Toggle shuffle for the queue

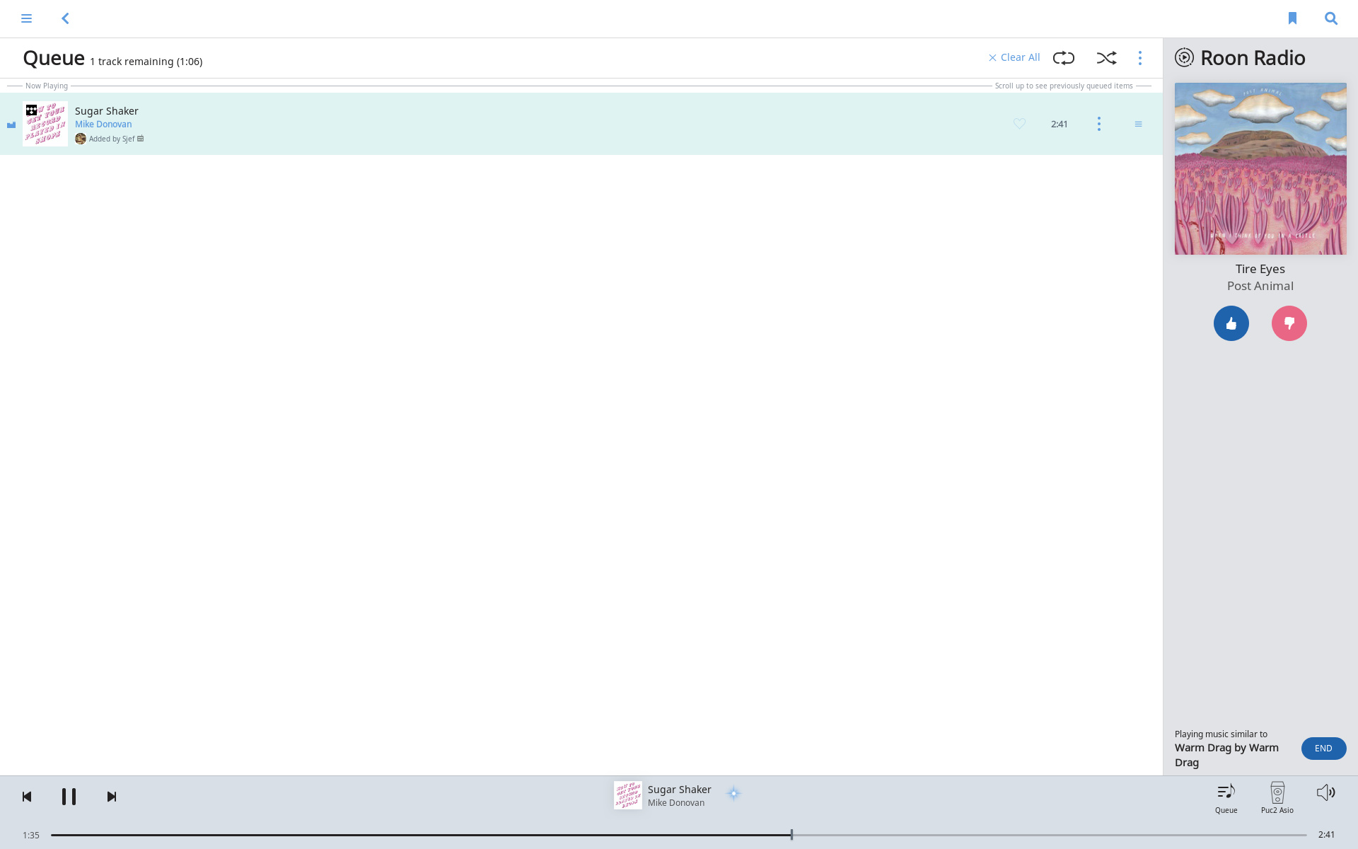click(x=1106, y=58)
